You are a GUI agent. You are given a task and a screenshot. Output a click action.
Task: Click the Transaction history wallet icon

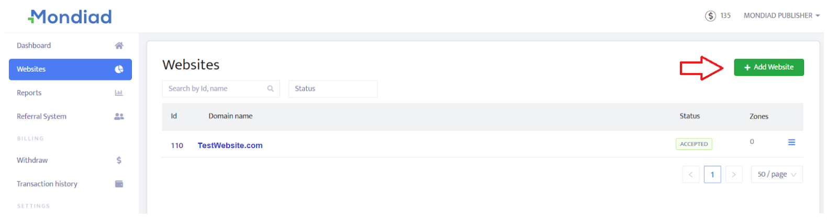point(119,184)
